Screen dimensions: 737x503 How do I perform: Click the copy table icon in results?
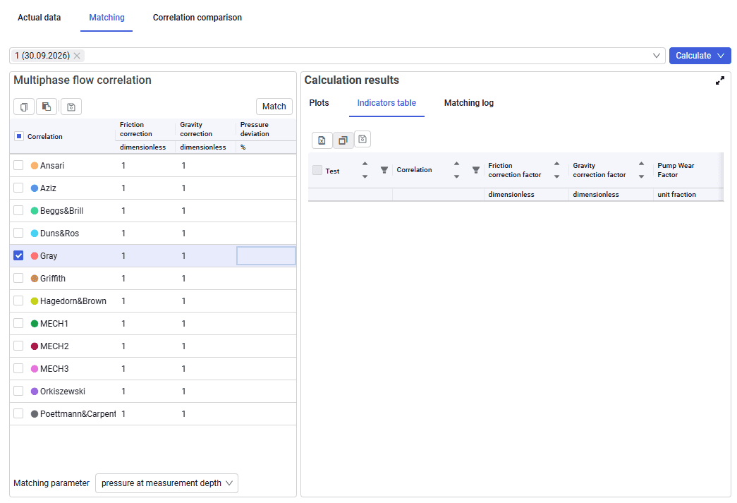click(x=343, y=140)
